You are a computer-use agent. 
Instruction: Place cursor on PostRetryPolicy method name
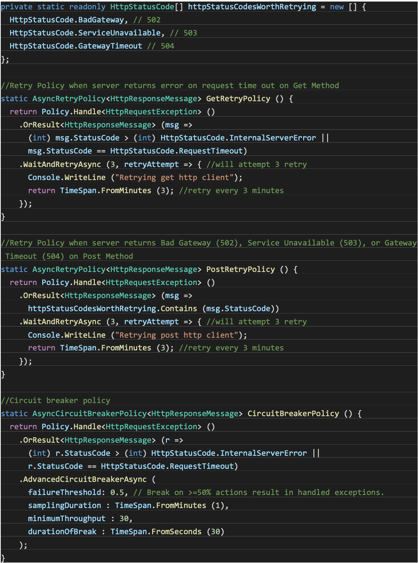point(240,269)
